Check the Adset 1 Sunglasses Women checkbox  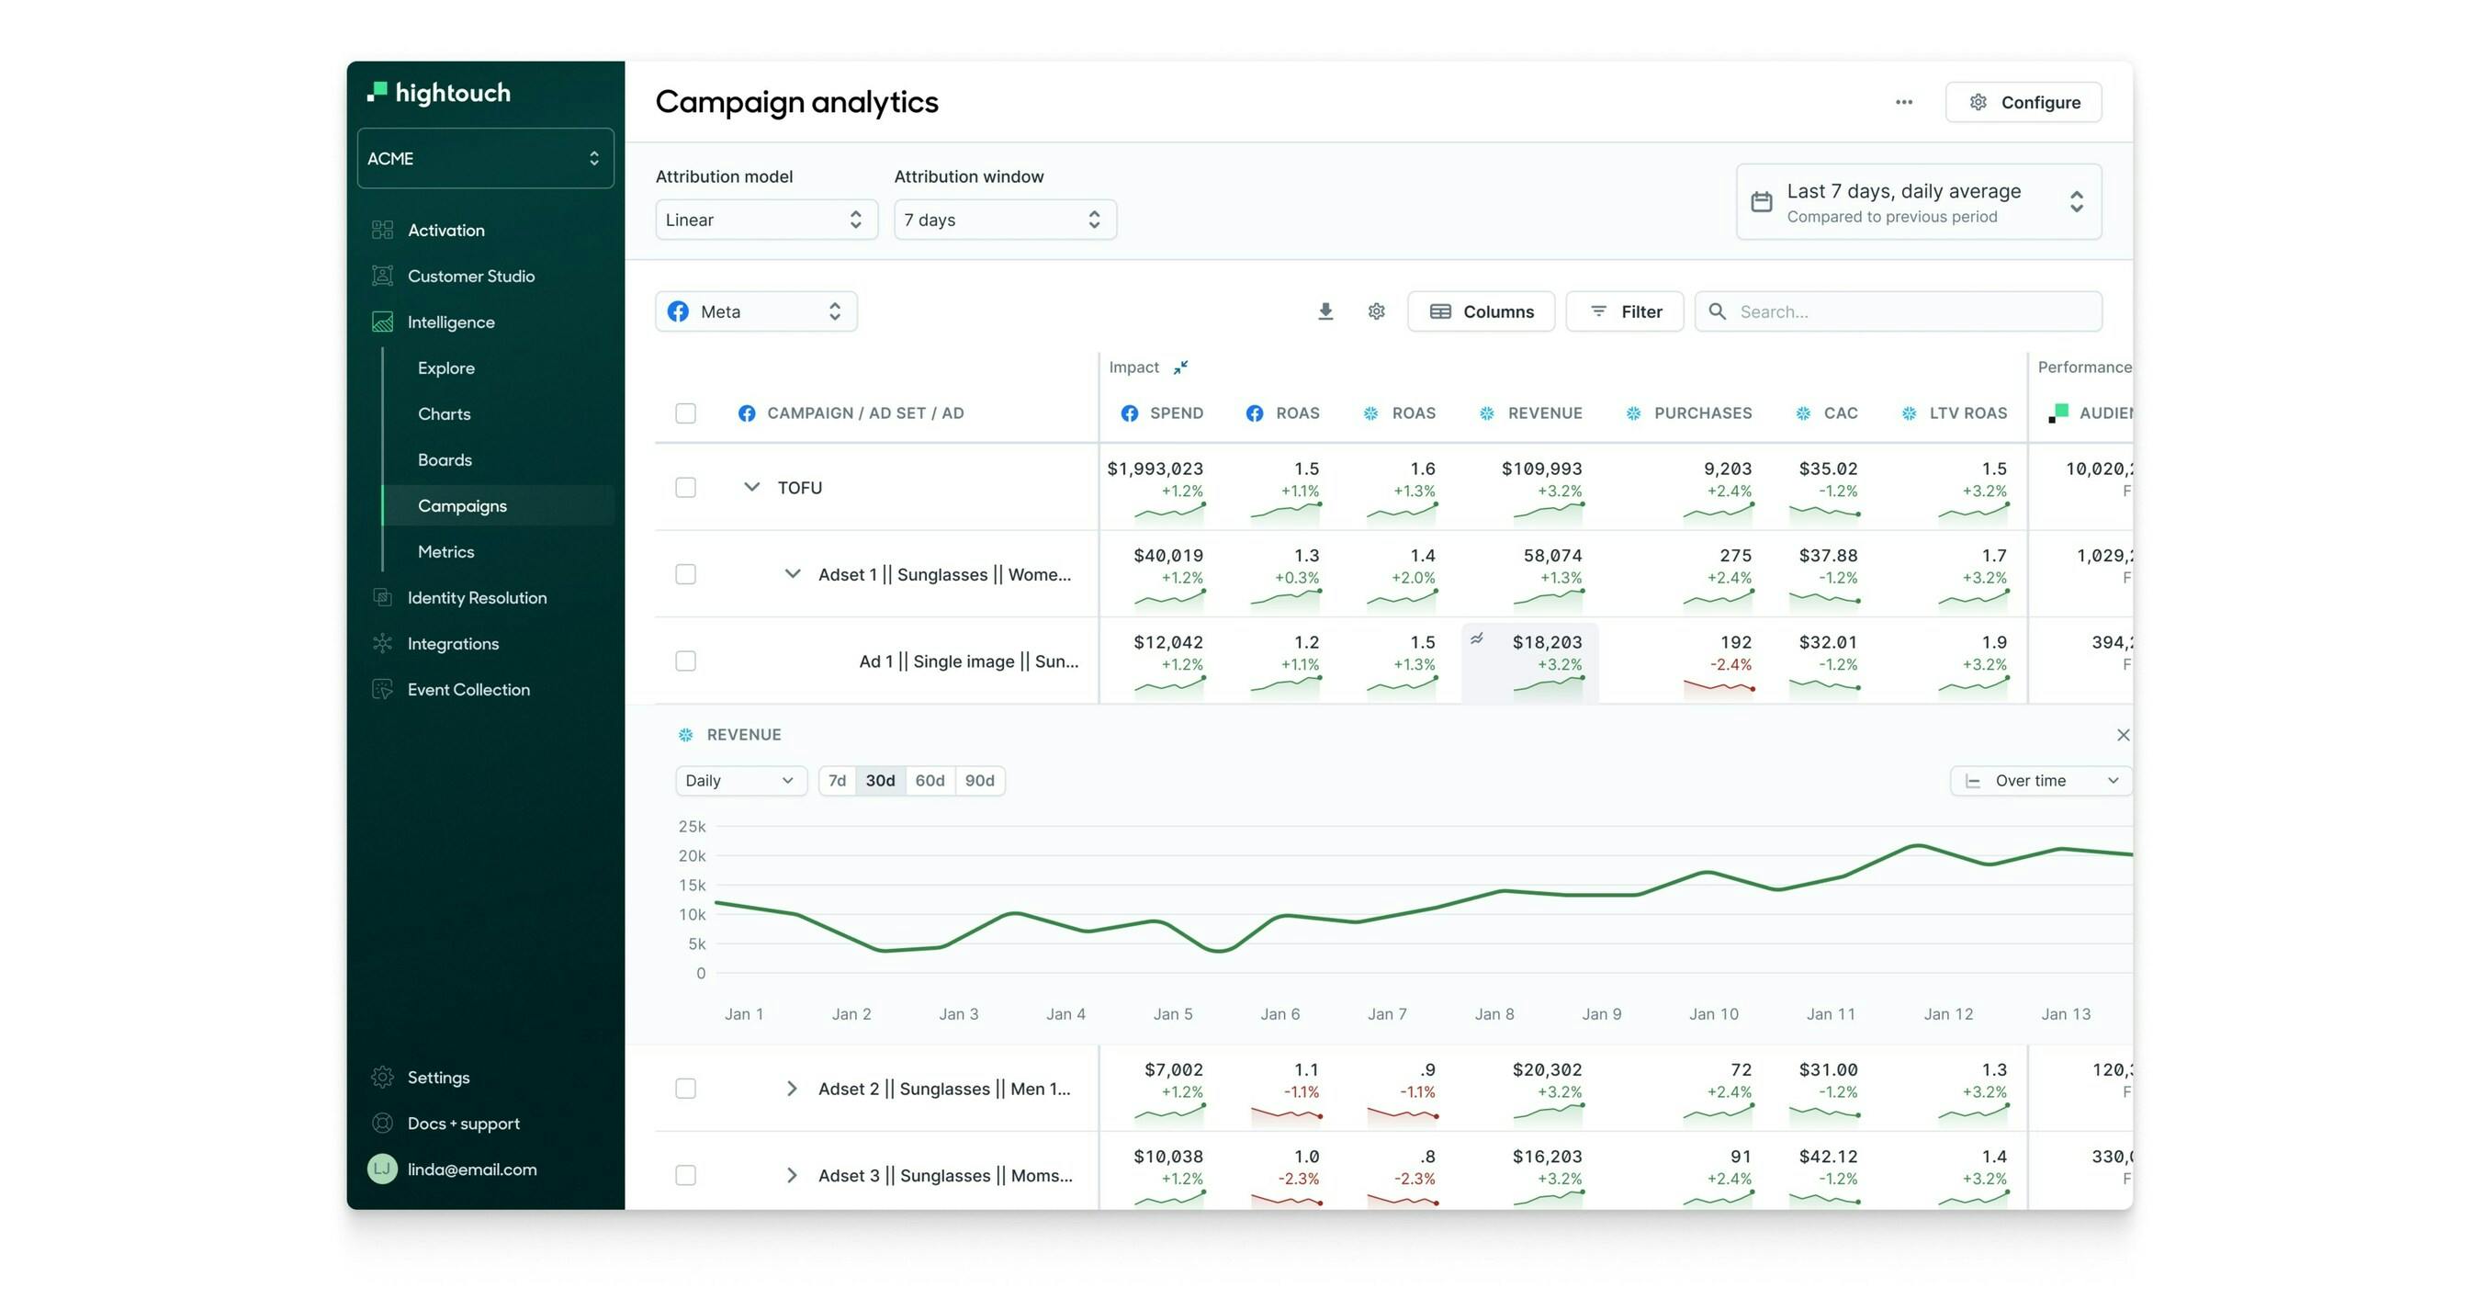685,574
